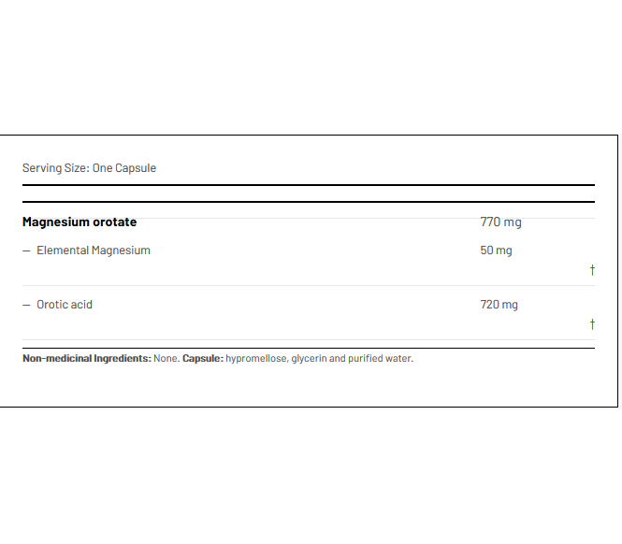Select the Elemental Magnesium label
Screen dimensions: 622x544
[94, 251]
